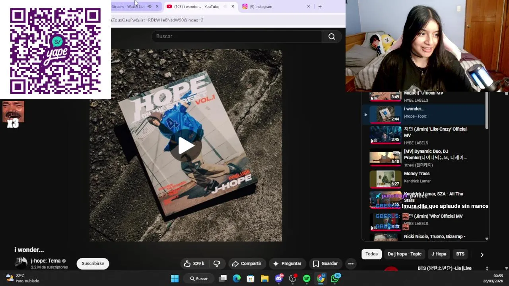Image resolution: width=509 pixels, height=286 pixels.
Task: Play Dynamic Duo, DJ Premier MV item
Action: (x=424, y=158)
